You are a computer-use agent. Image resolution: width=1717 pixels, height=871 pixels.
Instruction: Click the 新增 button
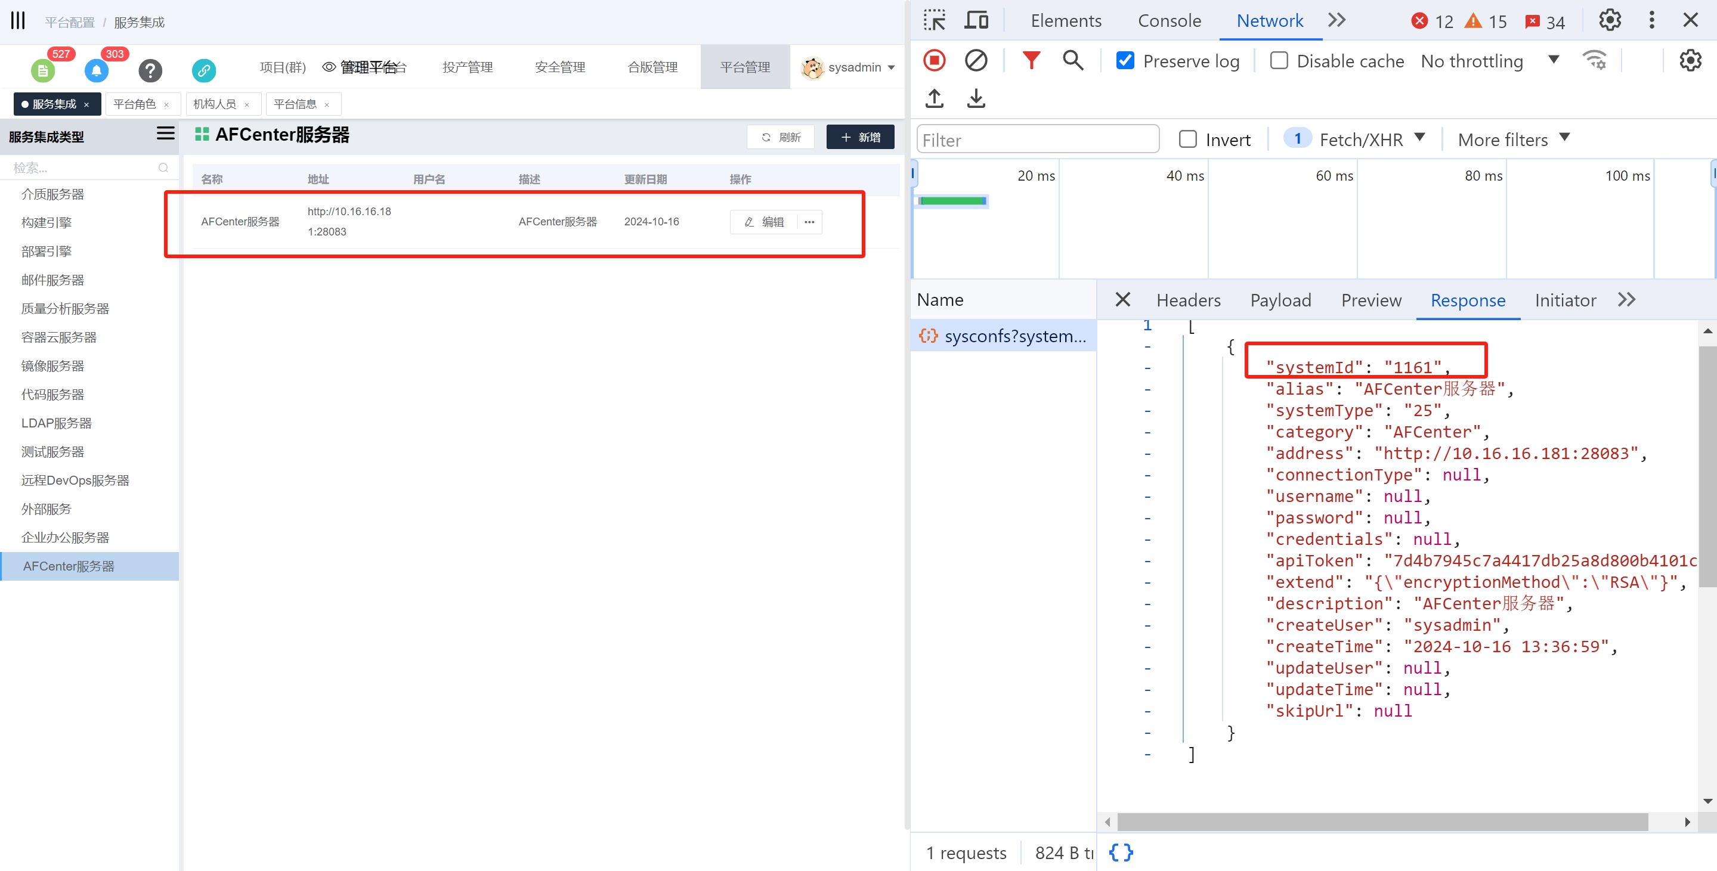click(860, 137)
